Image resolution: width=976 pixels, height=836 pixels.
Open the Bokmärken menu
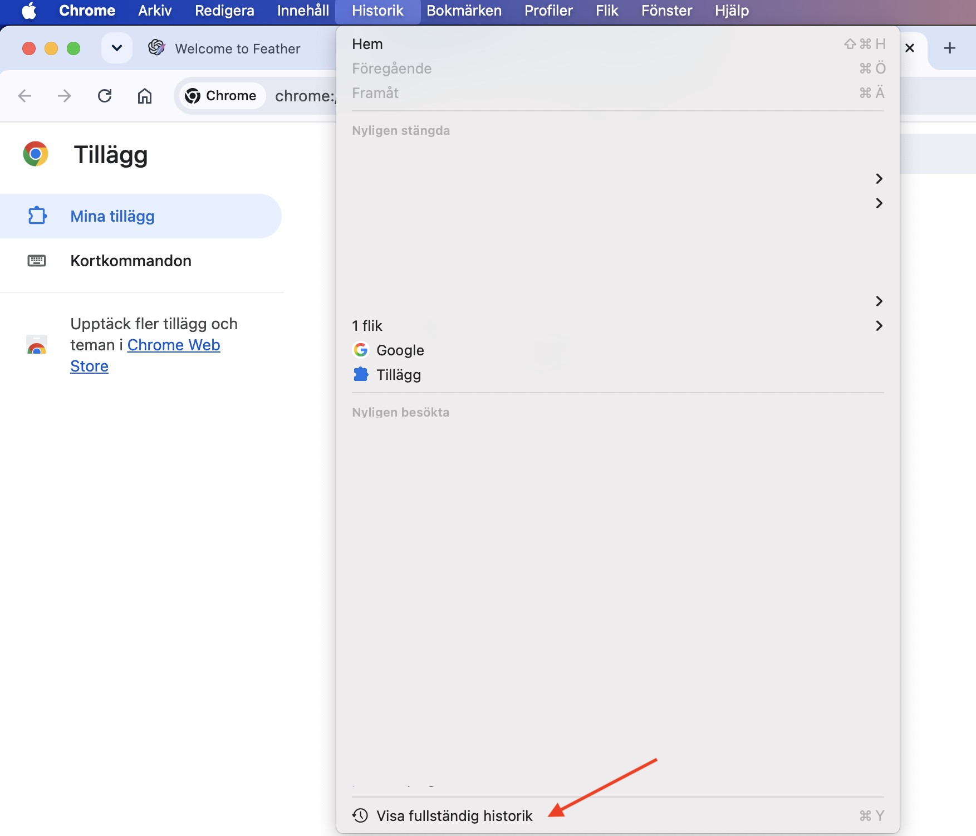[x=464, y=11]
